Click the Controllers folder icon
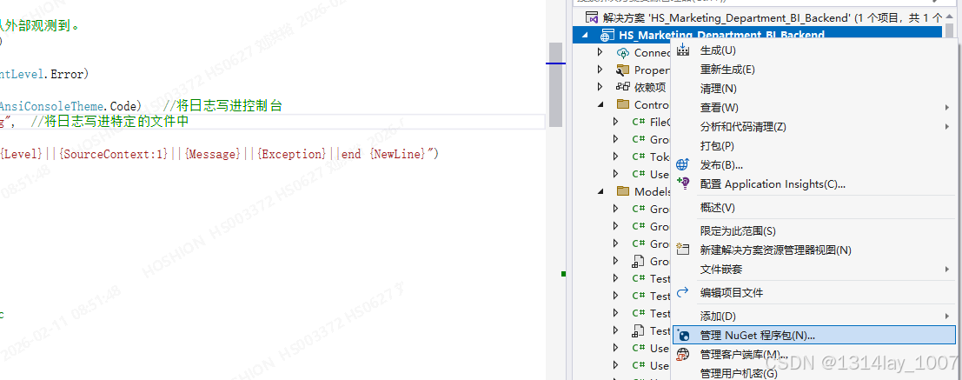This screenshot has height=380, width=962. pos(623,104)
